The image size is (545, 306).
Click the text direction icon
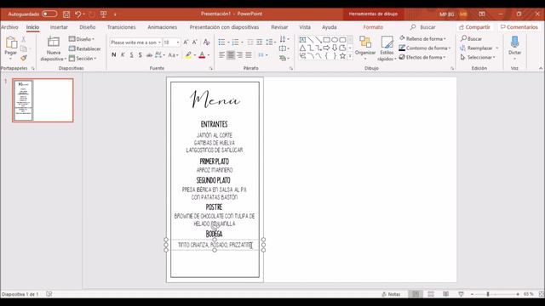[283, 39]
